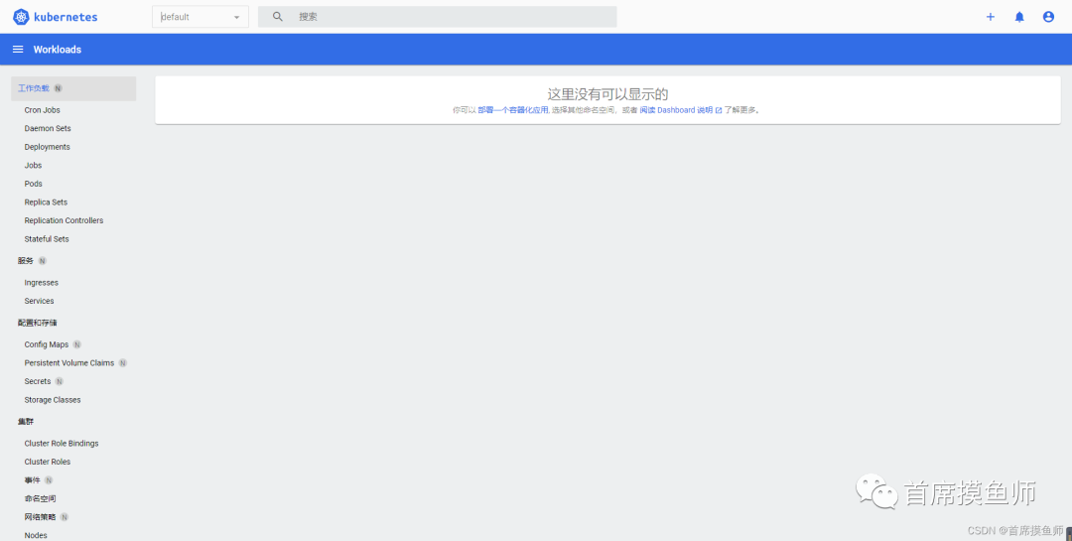Click the Kubernetes logo icon
1072x541 pixels.
point(21,17)
